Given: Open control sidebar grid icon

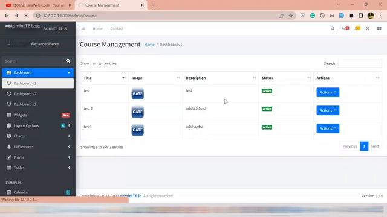Looking at the screenshot, I should [379, 28].
